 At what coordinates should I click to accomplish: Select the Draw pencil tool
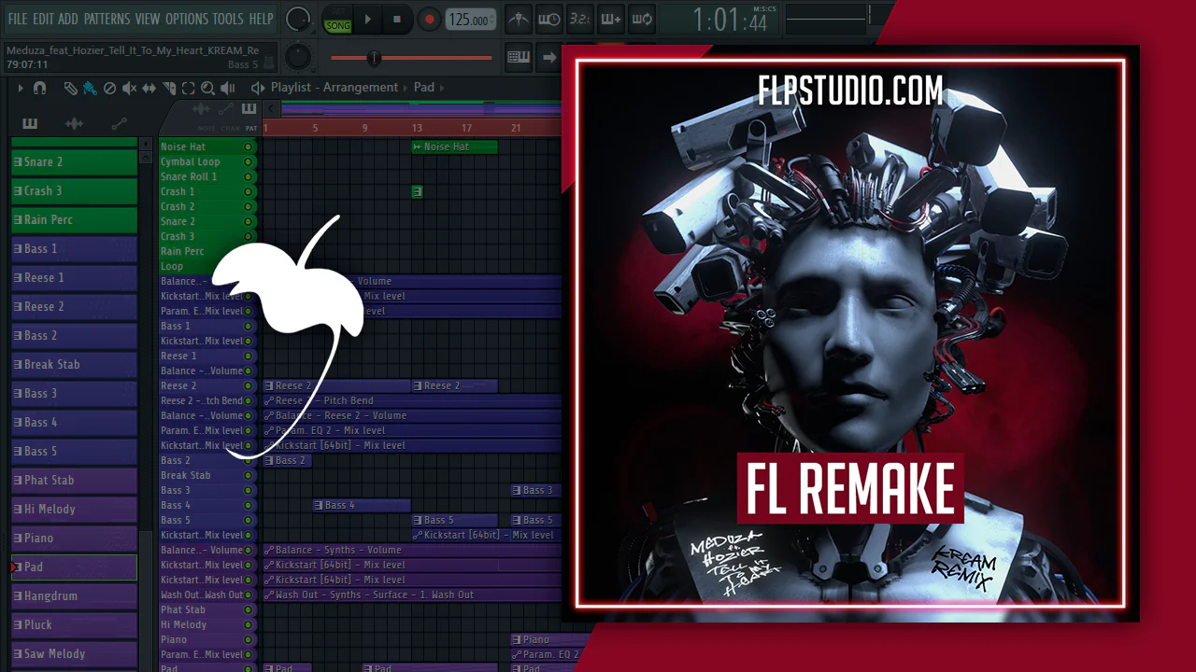[70, 88]
